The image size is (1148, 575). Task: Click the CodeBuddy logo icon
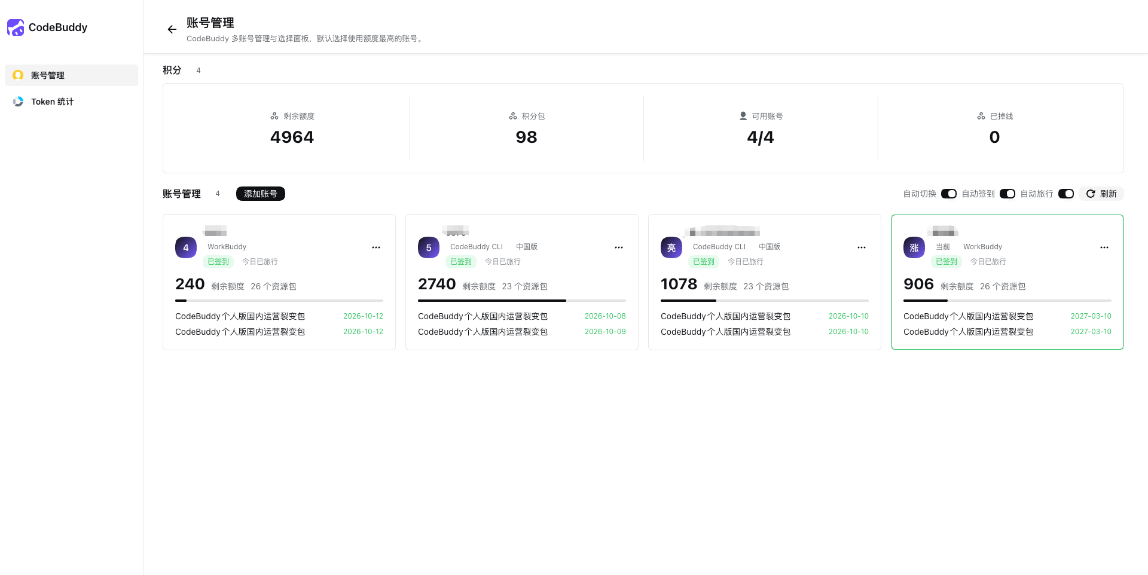[x=16, y=27]
